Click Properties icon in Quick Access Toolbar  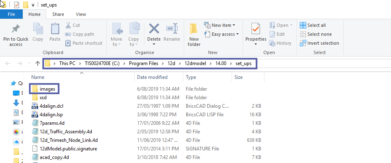click(17, 5)
